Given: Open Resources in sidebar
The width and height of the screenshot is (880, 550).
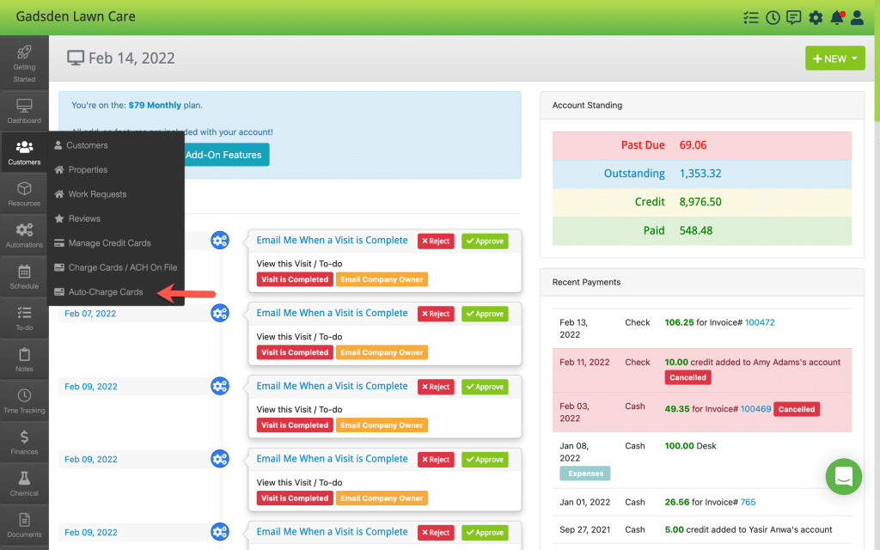Looking at the screenshot, I should pos(24,193).
